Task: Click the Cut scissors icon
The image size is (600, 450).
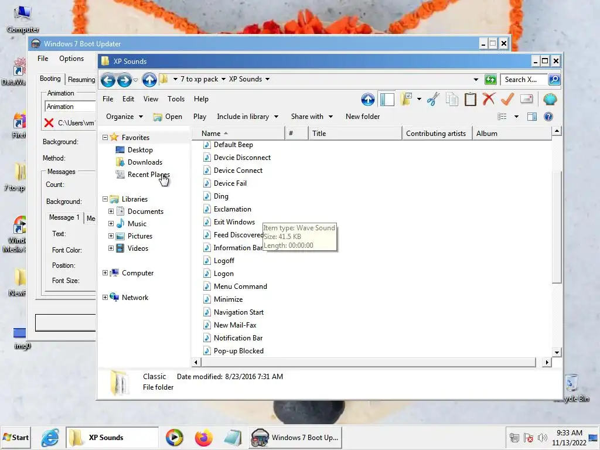Action: point(433,100)
